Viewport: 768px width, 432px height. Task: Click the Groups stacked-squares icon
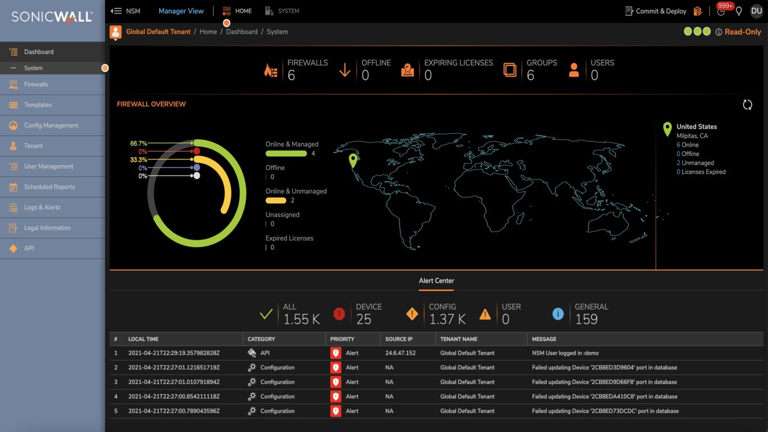point(510,71)
